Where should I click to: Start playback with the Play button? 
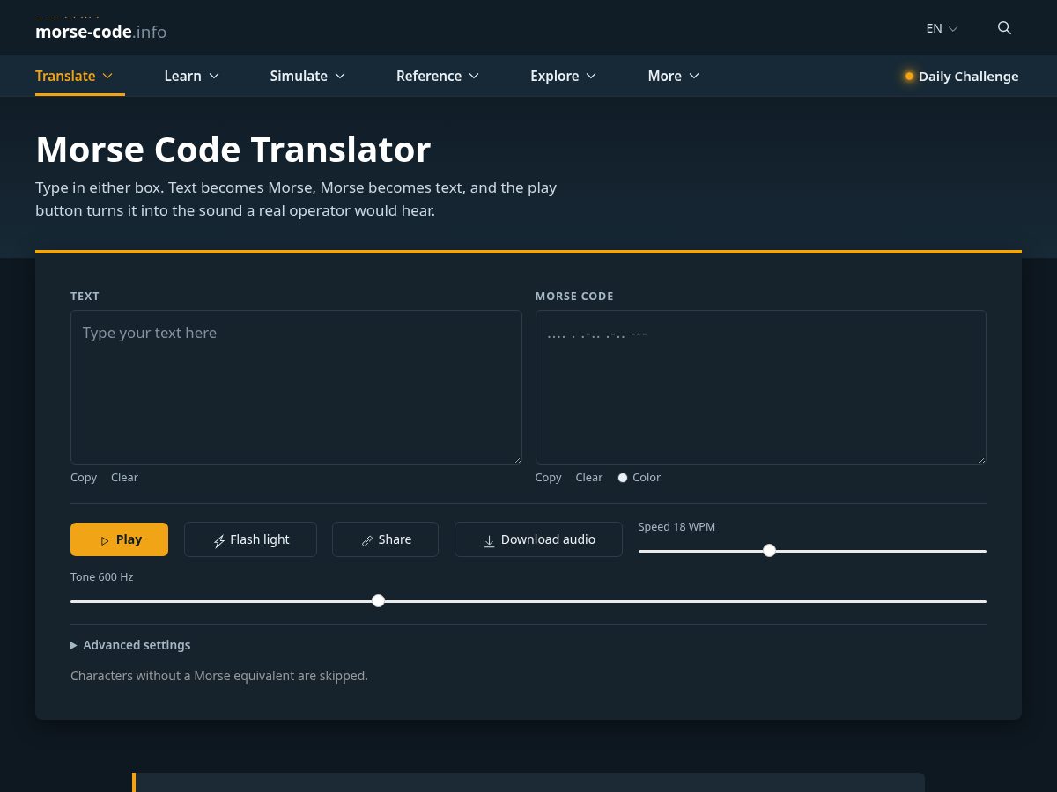[x=119, y=539]
